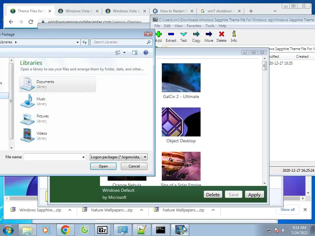
Task: Click Cancel in the file dialog
Action: point(134,166)
